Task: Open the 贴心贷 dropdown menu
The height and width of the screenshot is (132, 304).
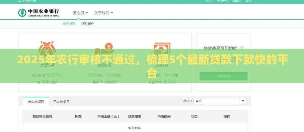Action: click(80, 13)
